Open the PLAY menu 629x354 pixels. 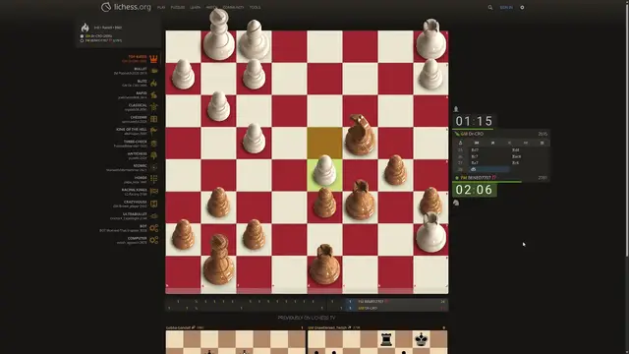[161, 7]
